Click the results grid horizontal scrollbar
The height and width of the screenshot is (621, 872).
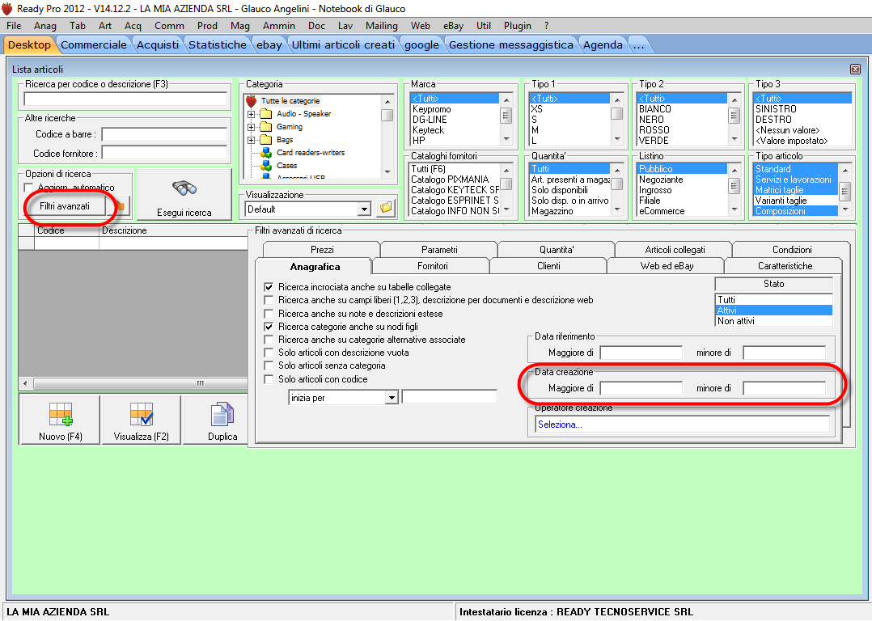pyautogui.click(x=133, y=383)
